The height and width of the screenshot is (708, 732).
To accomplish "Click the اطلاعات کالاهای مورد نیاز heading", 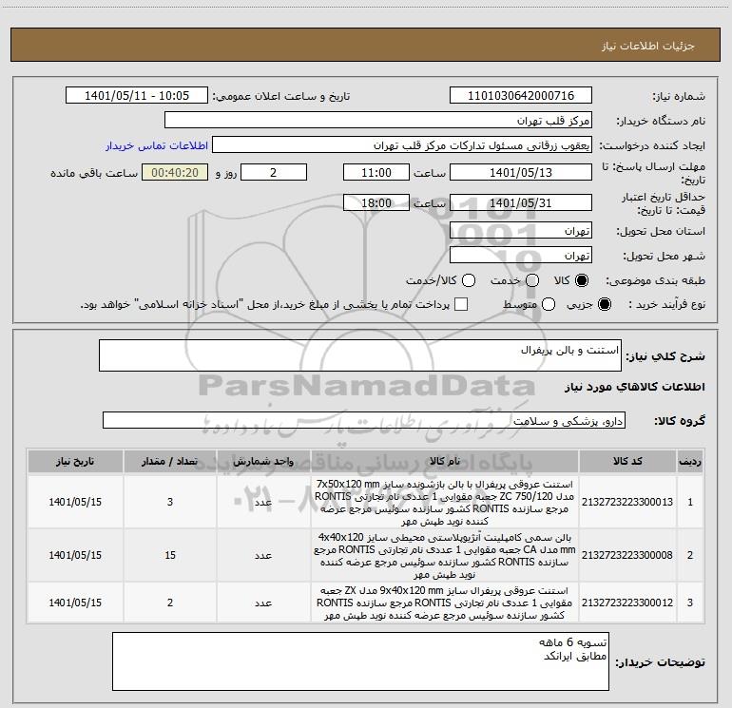I will [x=634, y=387].
